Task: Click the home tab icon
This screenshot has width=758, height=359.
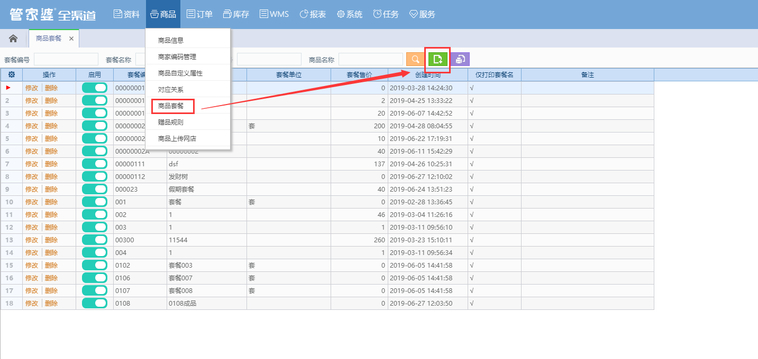Action: pos(13,39)
